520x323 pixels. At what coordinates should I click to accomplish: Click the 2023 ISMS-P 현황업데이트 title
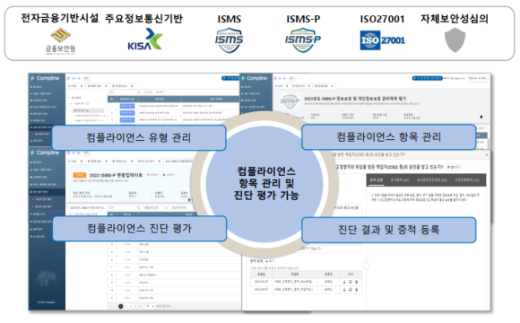tap(116, 175)
